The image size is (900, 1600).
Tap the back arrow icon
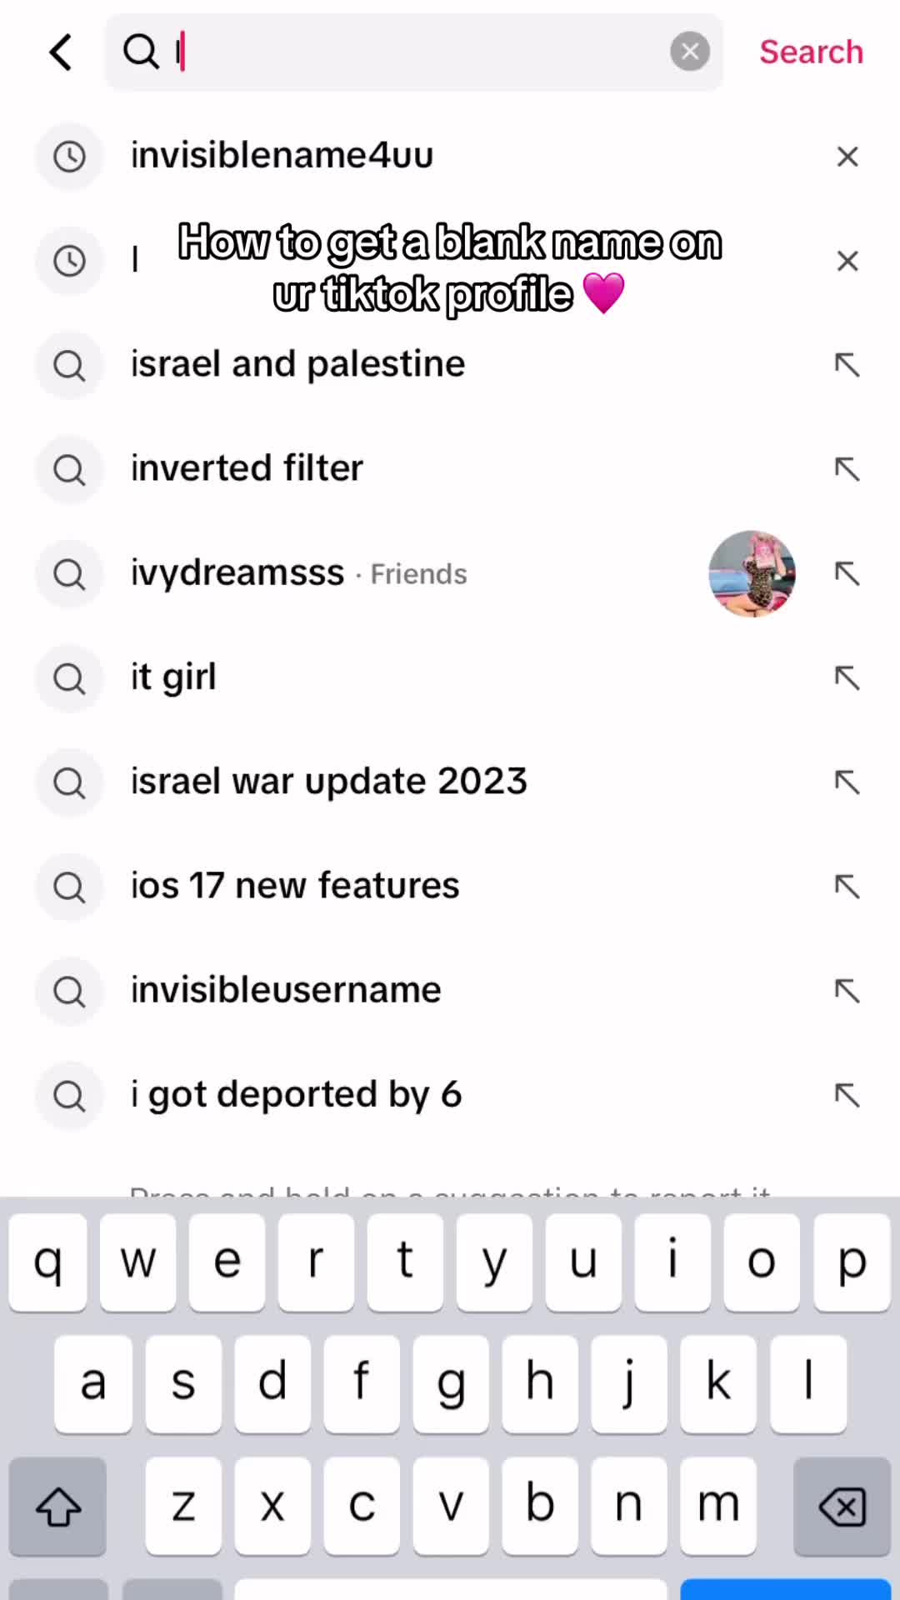[x=61, y=52]
